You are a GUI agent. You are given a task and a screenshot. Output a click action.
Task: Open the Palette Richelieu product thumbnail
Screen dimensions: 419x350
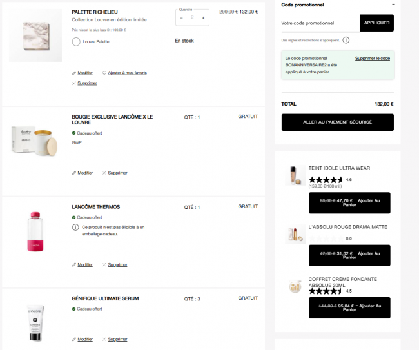[x=35, y=35]
